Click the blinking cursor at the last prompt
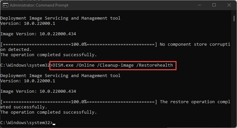 coord(54,124)
